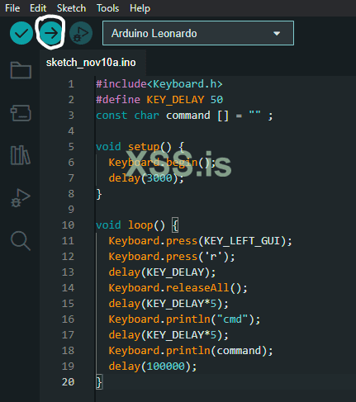The height and width of the screenshot is (402, 356).
Task: Open the Edit menu
Action: pos(38,8)
